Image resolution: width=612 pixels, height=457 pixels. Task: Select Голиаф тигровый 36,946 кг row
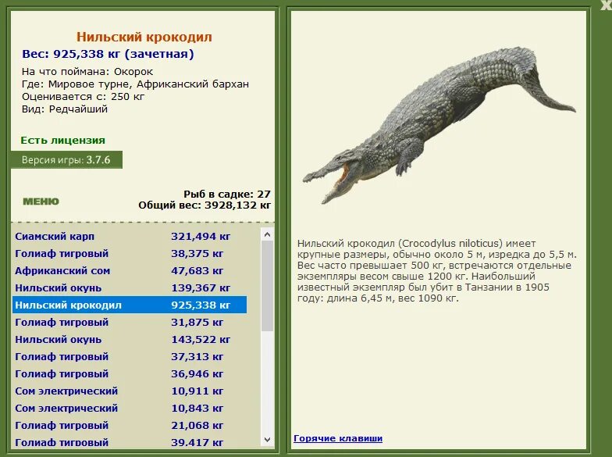point(130,373)
